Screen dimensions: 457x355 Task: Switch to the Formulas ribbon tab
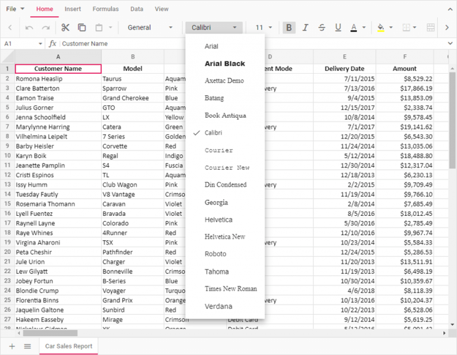[x=105, y=9]
